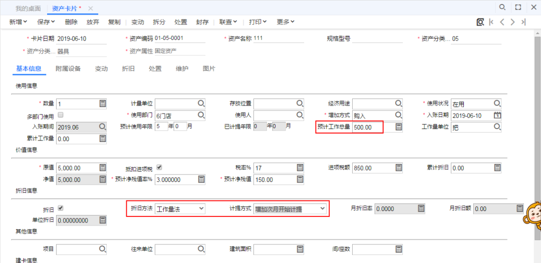Viewport: 541px width, 263px height.
Task: Uncheck the 抵扣进项税 checkbox
Action: pyautogui.click(x=159, y=167)
